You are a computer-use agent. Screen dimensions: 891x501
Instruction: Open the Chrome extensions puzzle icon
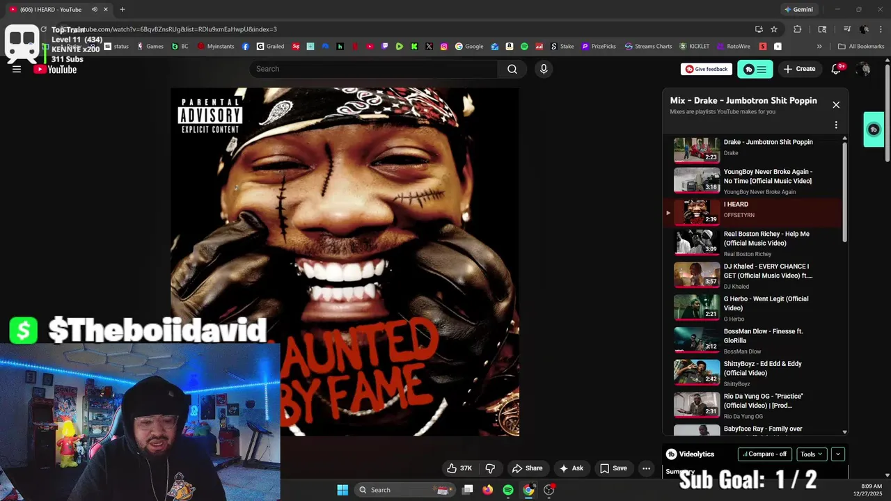click(798, 29)
